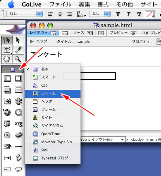Pick the layer object icon
161x176 pixels.
pos(7,90)
